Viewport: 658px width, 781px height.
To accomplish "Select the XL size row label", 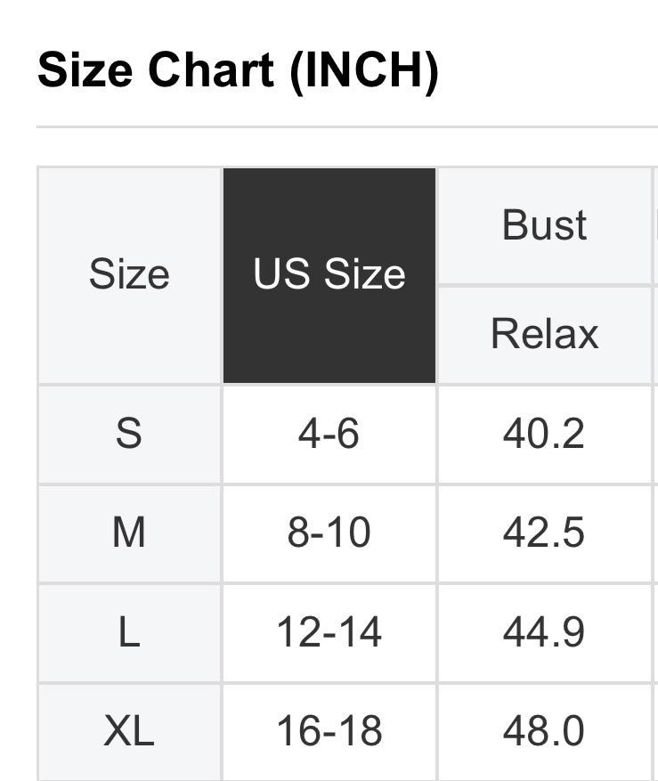I will coord(129,732).
